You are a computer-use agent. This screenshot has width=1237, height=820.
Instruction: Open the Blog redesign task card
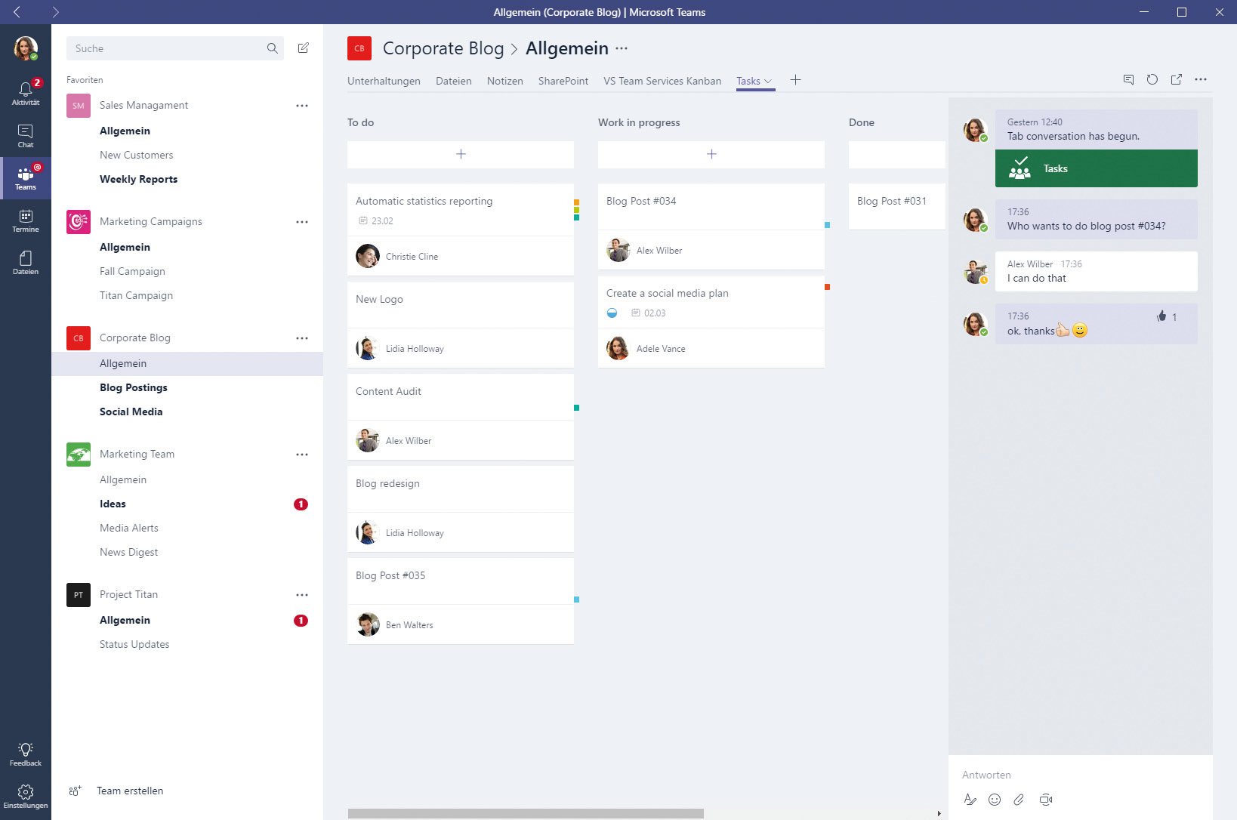coord(461,509)
